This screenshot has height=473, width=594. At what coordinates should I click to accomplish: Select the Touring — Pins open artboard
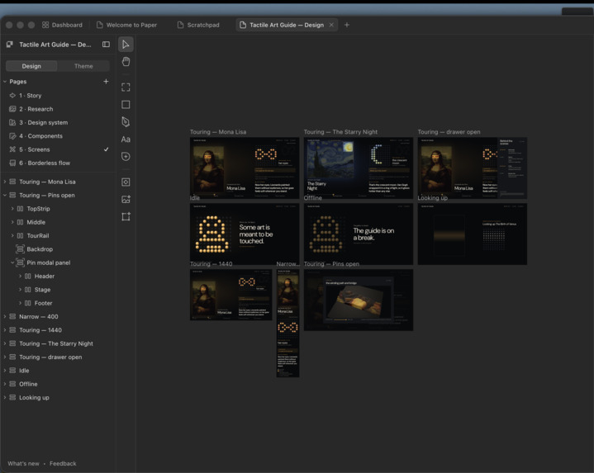click(x=359, y=300)
